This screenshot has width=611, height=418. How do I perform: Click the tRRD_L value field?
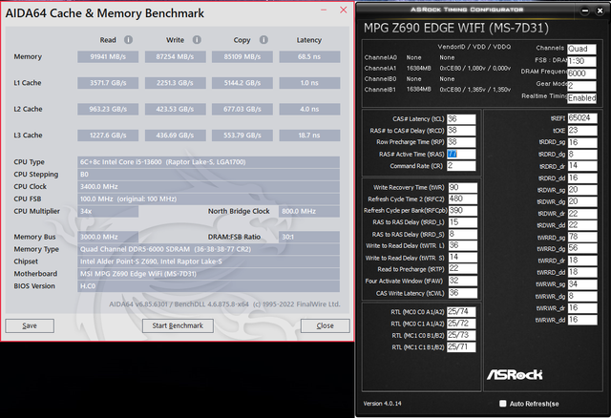click(x=462, y=222)
